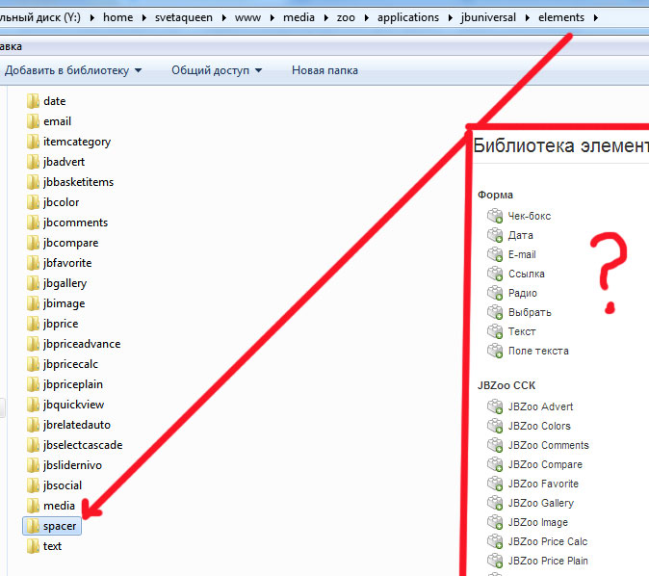Screen dimensions: 649x576
Task: Add the E-mail element icon
Action: [x=495, y=254]
